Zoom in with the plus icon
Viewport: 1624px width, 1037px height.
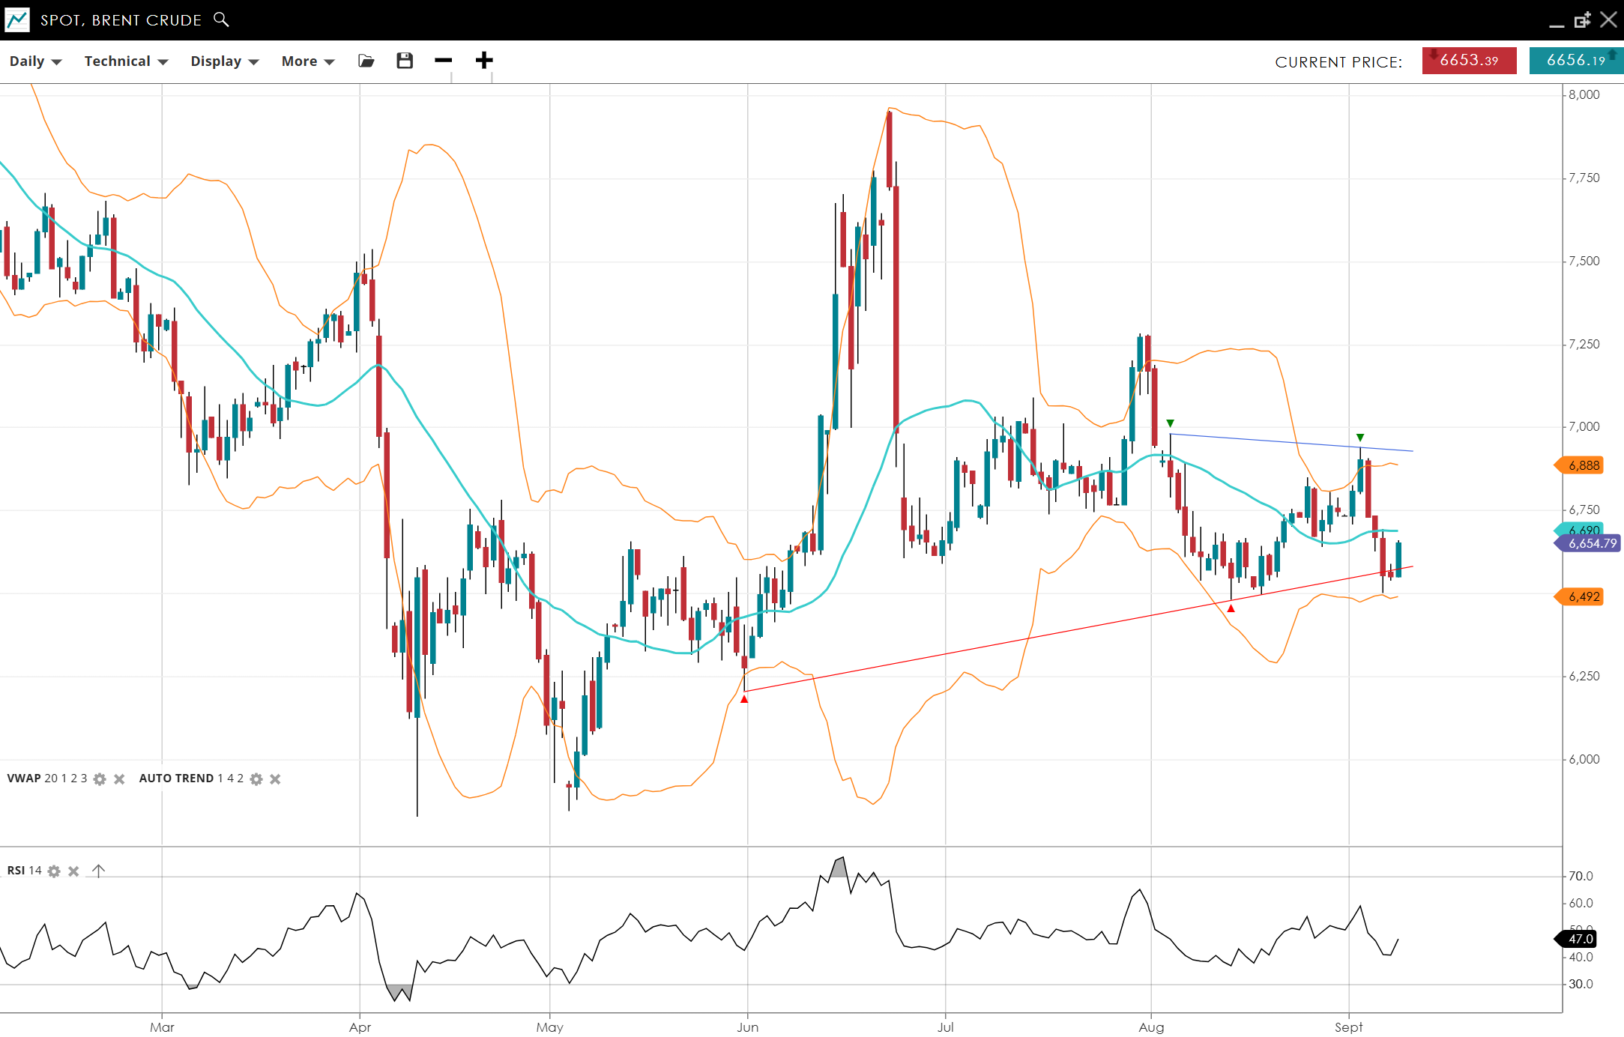[x=484, y=61]
